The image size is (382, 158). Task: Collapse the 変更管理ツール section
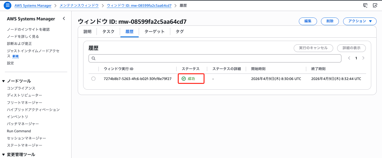click(3, 155)
